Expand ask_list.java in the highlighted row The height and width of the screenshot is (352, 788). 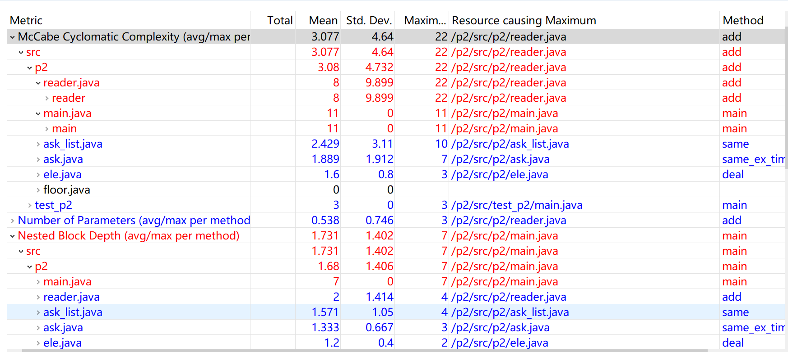(x=38, y=312)
